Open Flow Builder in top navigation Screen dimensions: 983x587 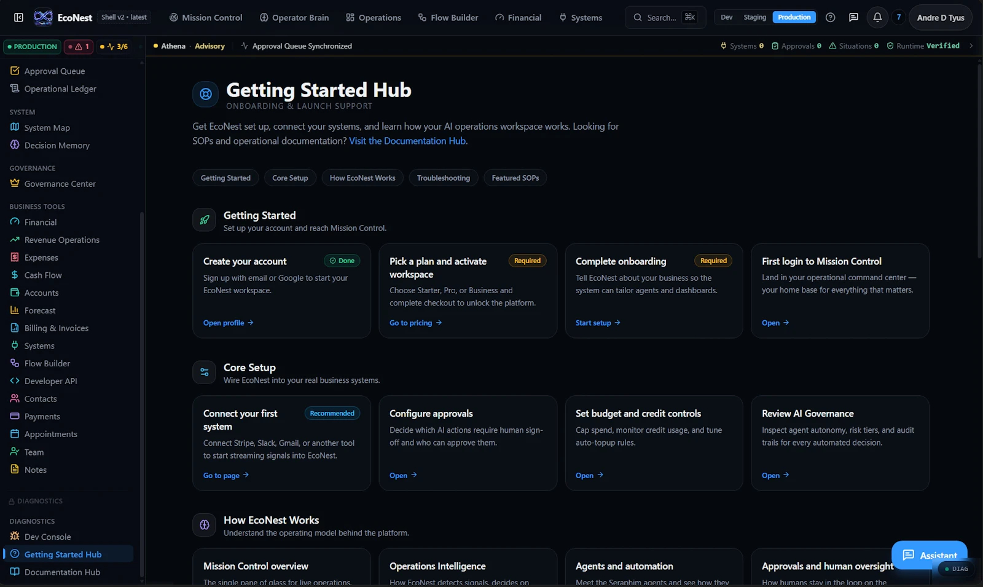[x=448, y=18]
